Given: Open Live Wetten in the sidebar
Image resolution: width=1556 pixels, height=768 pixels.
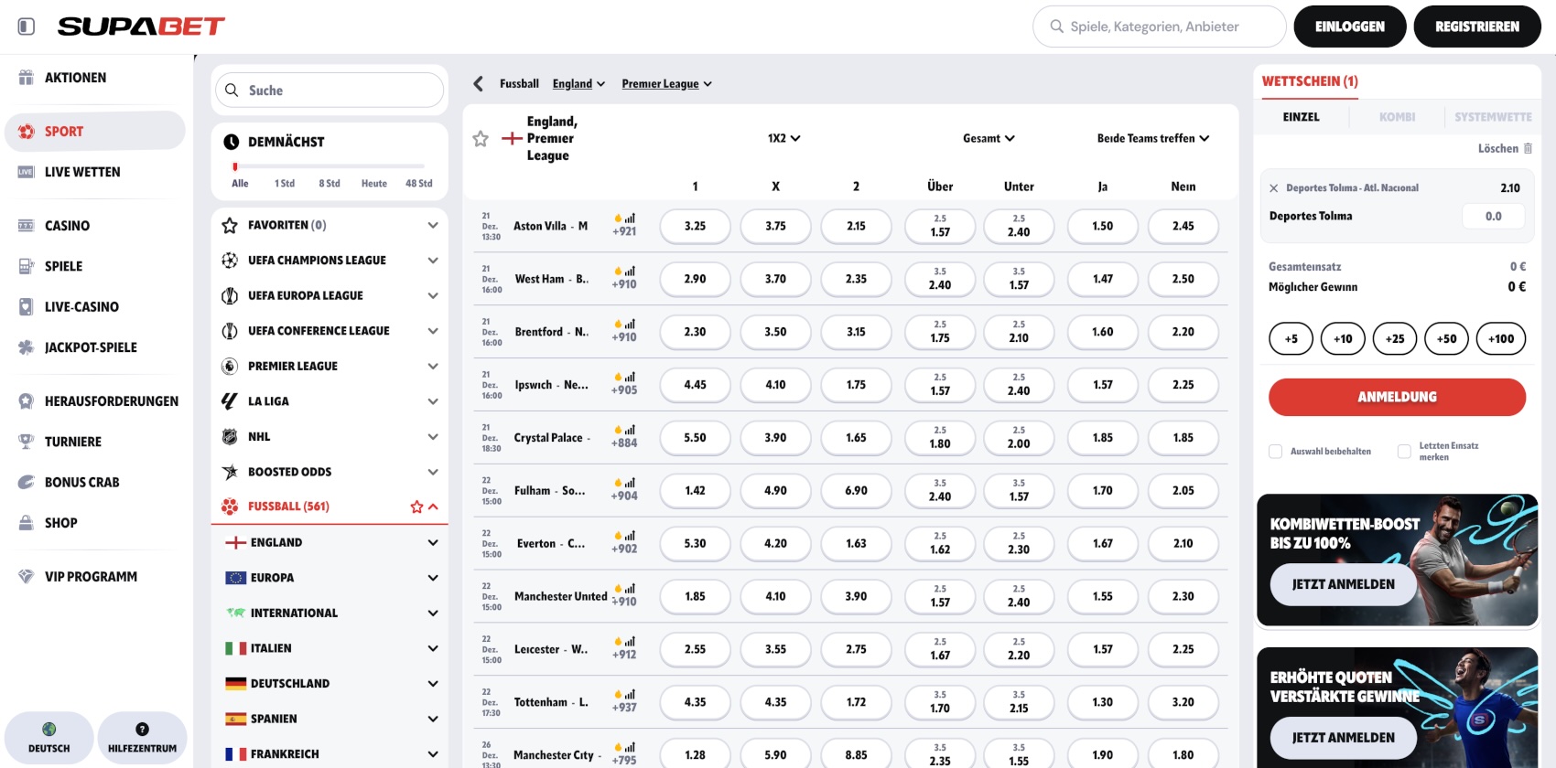Looking at the screenshot, I should 82,172.
